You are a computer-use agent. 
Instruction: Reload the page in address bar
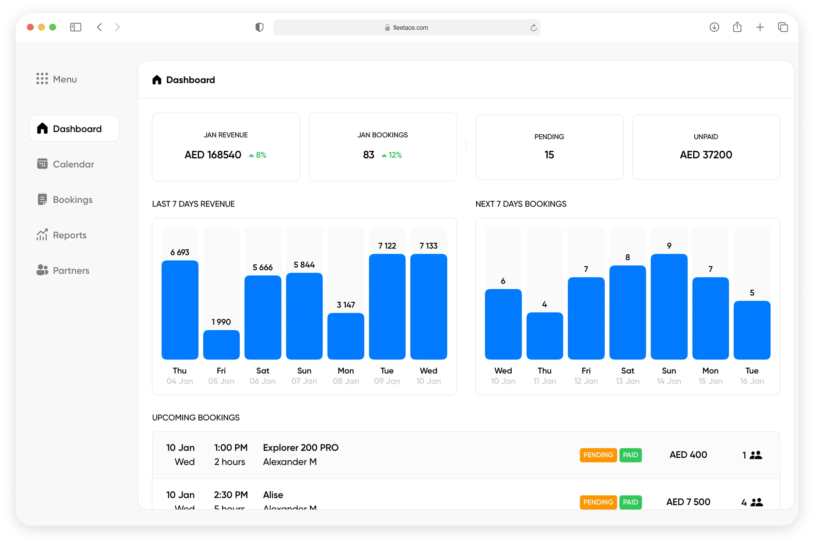click(533, 27)
